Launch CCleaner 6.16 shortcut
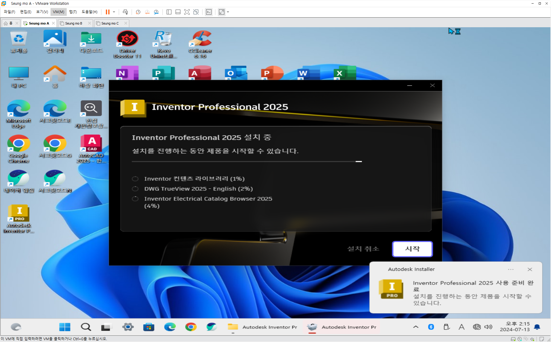 [x=200, y=44]
